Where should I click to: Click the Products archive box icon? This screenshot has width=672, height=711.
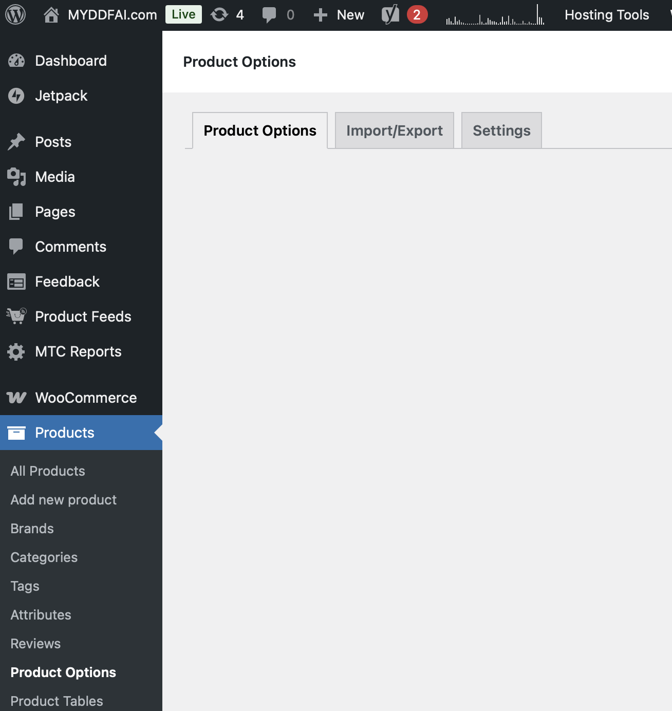pos(16,433)
